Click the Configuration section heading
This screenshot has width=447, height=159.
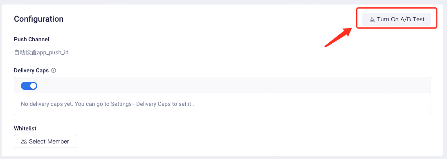pyautogui.click(x=39, y=19)
